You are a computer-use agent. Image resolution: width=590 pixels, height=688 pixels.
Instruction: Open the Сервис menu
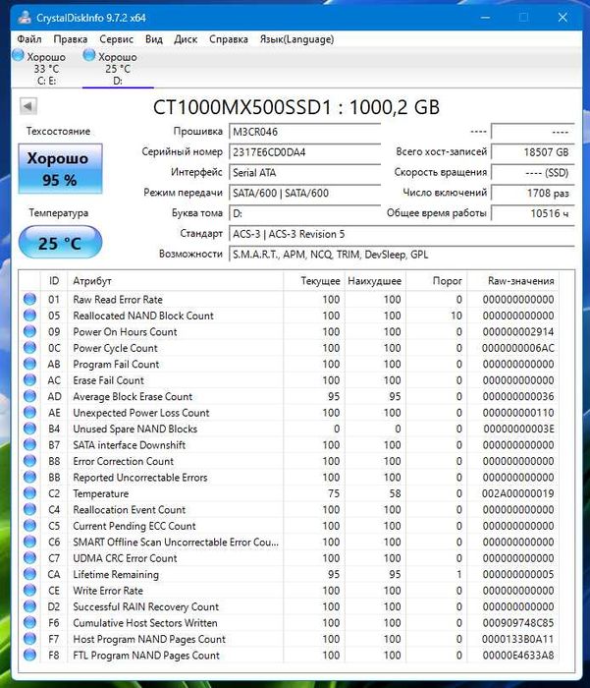point(116,39)
